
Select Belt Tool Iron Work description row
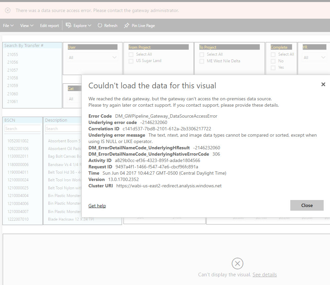[64, 180]
